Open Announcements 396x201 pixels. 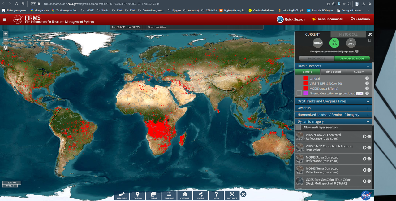328,19
